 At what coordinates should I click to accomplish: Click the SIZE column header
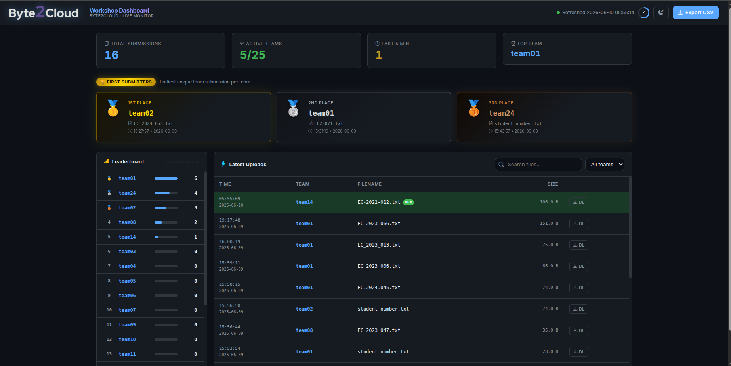coord(553,184)
